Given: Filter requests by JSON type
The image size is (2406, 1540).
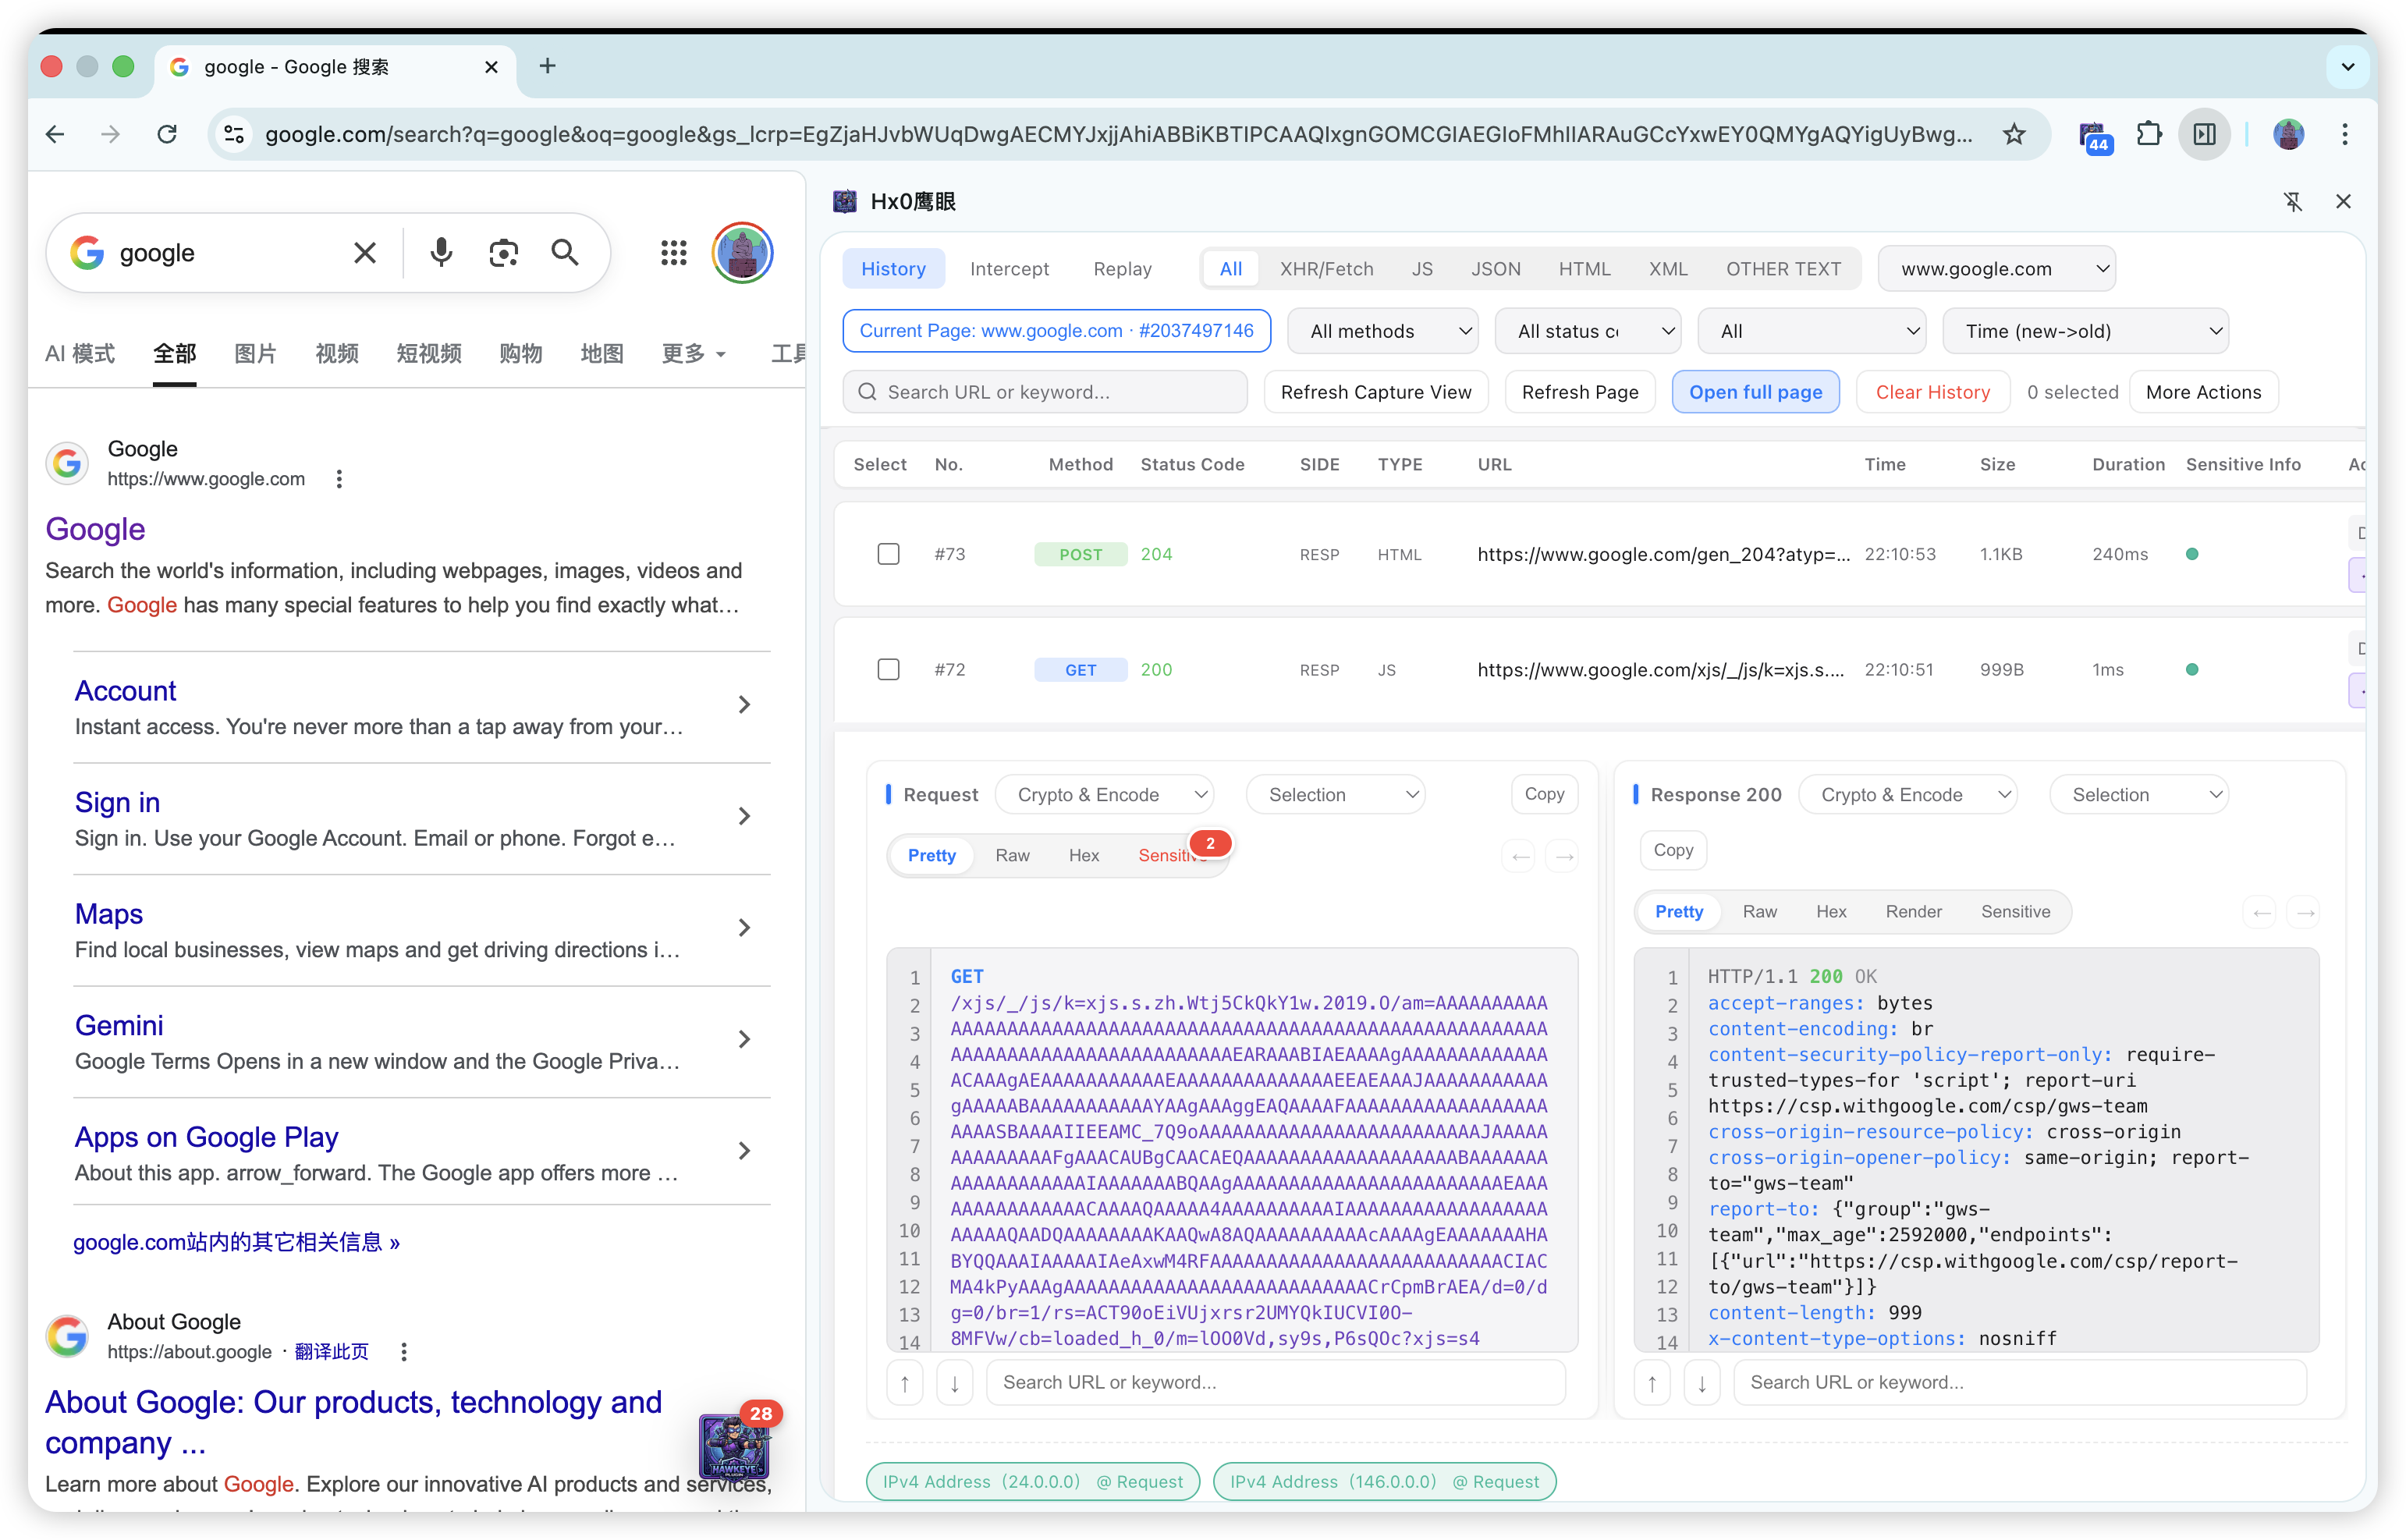Looking at the screenshot, I should pos(1495,269).
